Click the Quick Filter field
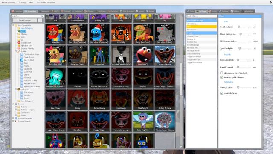This screenshot has width=273, height=154. 201,16
